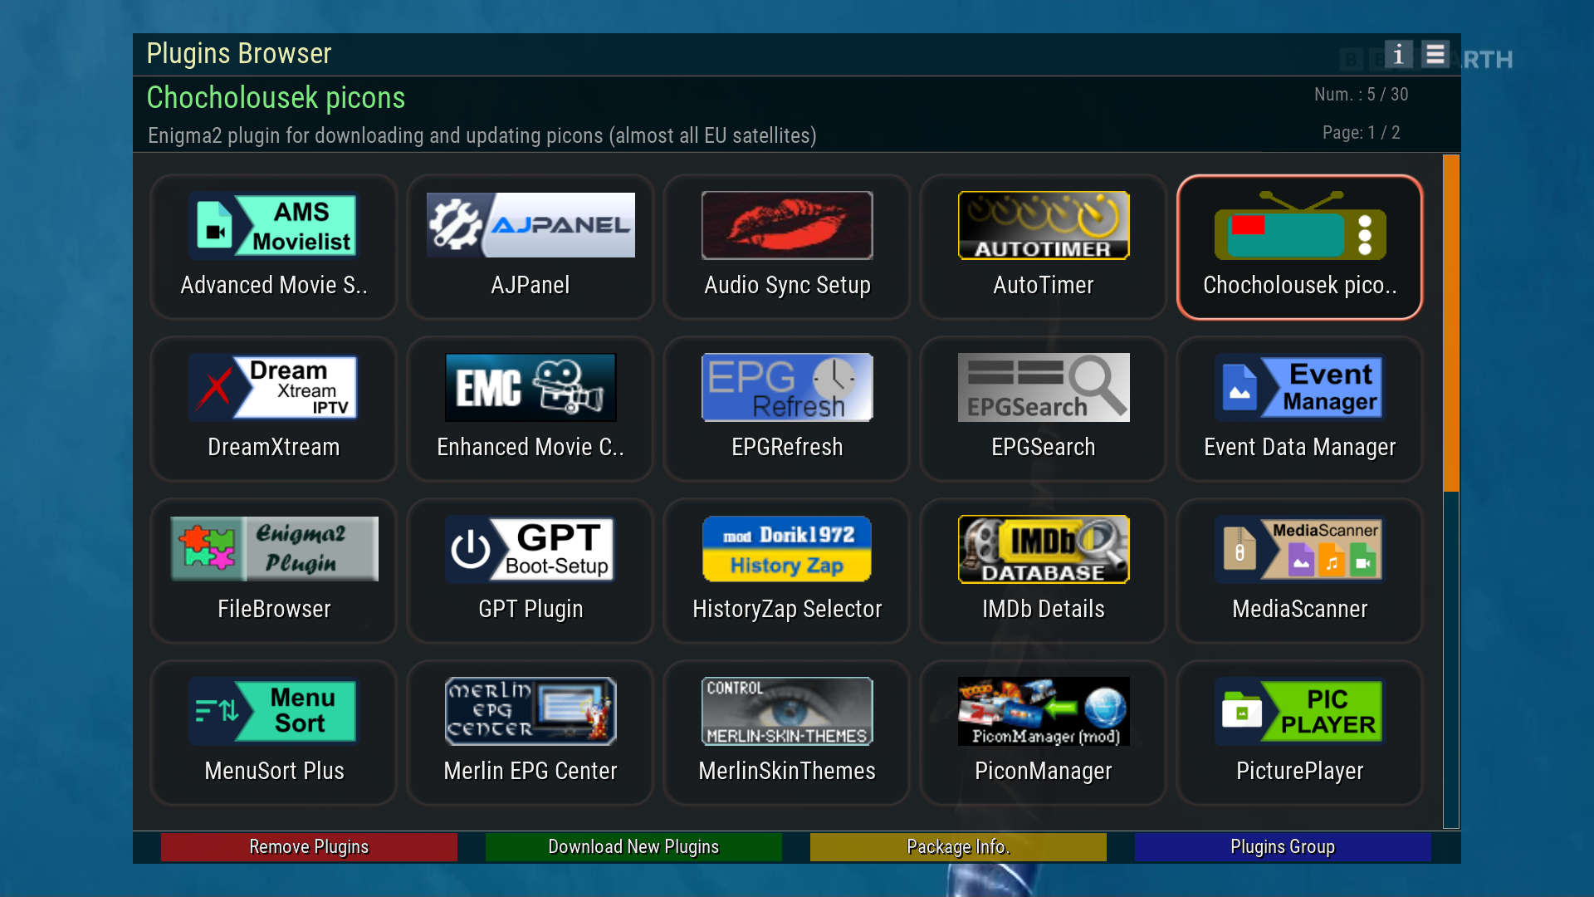Open the EPGRefresh plugin
This screenshot has height=897, width=1594.
pyautogui.click(x=787, y=387)
